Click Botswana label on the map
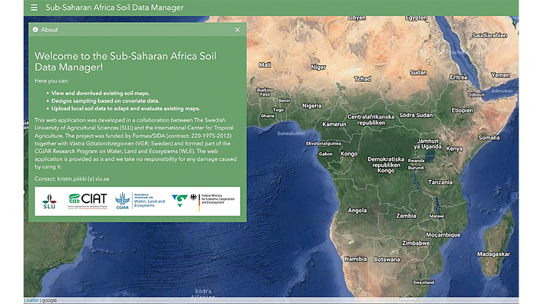537x304 pixels. (387, 259)
